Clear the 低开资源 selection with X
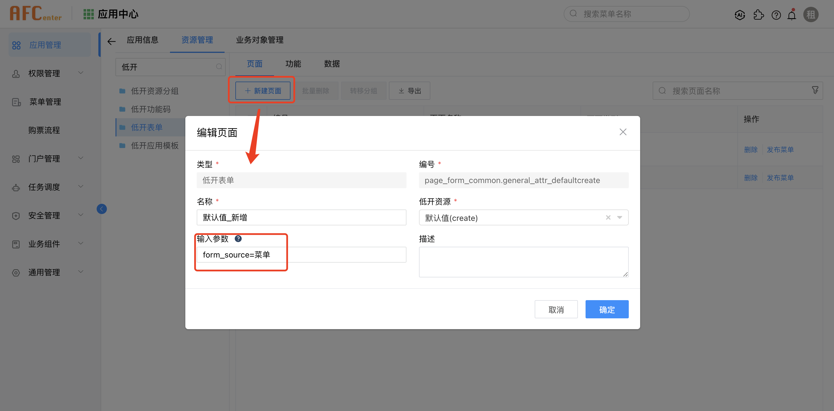Viewport: 834px width, 411px height. click(608, 217)
